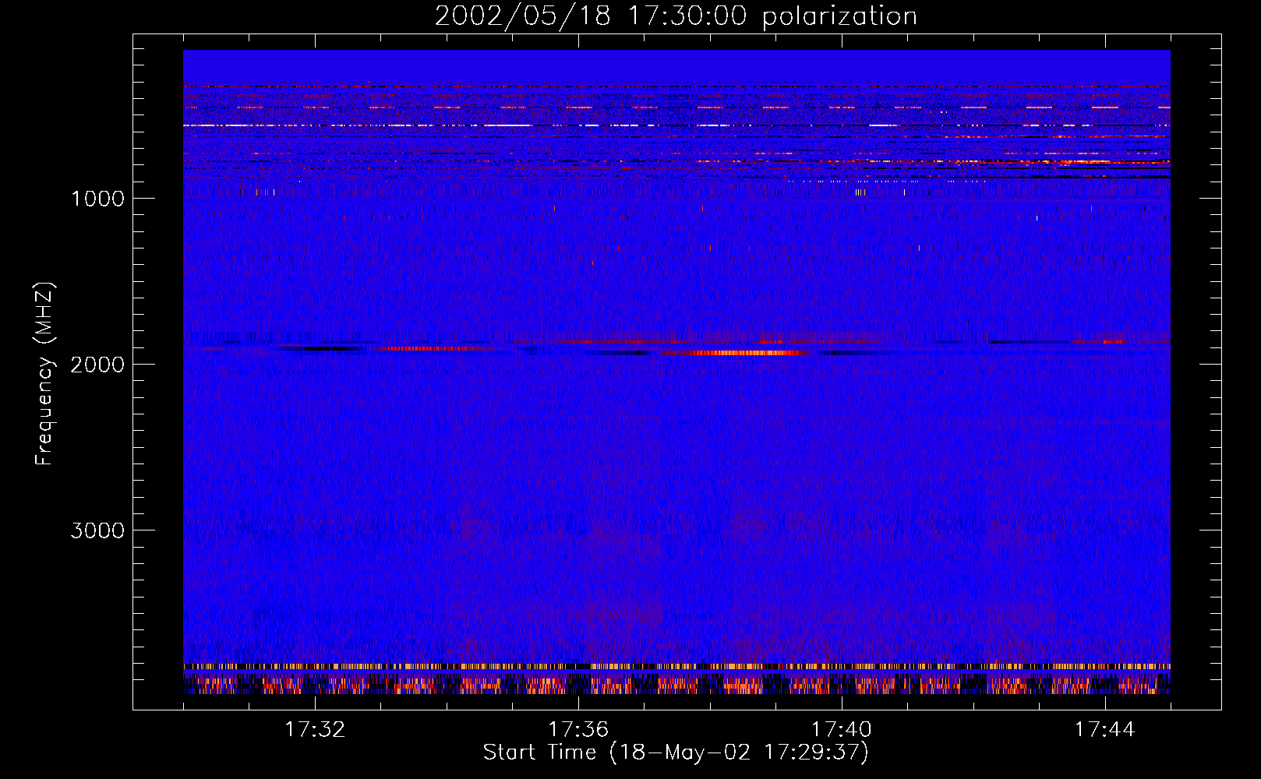Click the "17:44" time tick label
Screen dimensions: 1261x779
tap(1105, 730)
